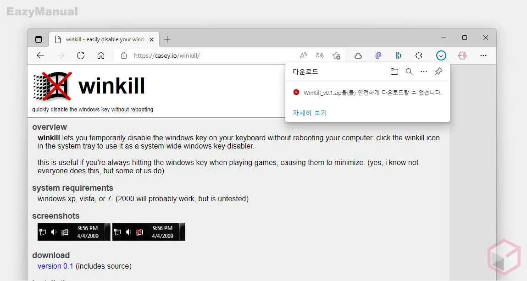The image size is (527, 281).
Task: Click the translate page icon
Action: tap(320, 55)
